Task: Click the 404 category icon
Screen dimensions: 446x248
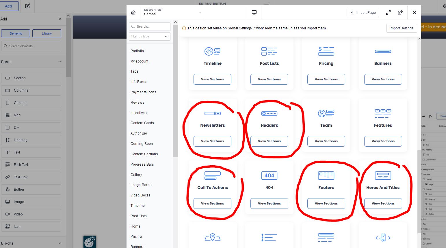Action: (x=269, y=175)
